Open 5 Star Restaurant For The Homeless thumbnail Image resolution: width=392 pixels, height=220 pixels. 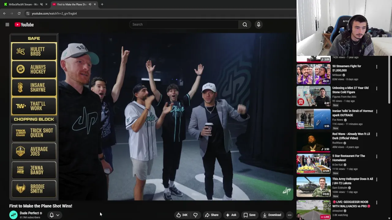coord(313,164)
